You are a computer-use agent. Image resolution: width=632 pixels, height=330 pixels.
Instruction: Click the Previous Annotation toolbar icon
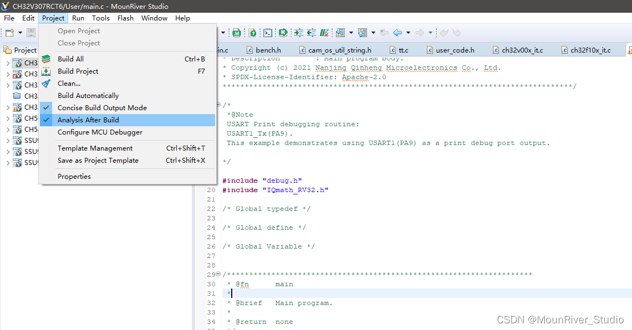point(363,33)
